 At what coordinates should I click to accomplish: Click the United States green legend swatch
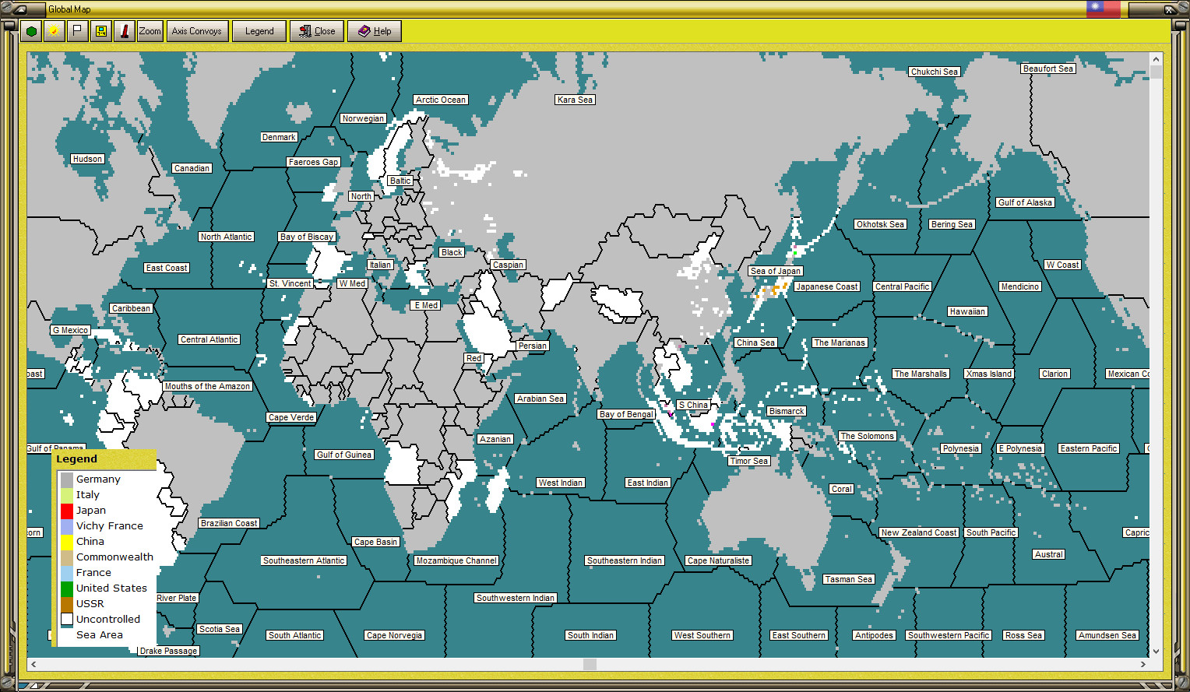click(x=67, y=588)
